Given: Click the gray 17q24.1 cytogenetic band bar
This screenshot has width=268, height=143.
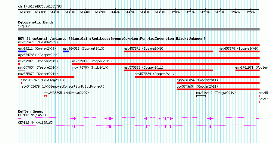Looking at the screenshot, I should [x=139, y=29].
